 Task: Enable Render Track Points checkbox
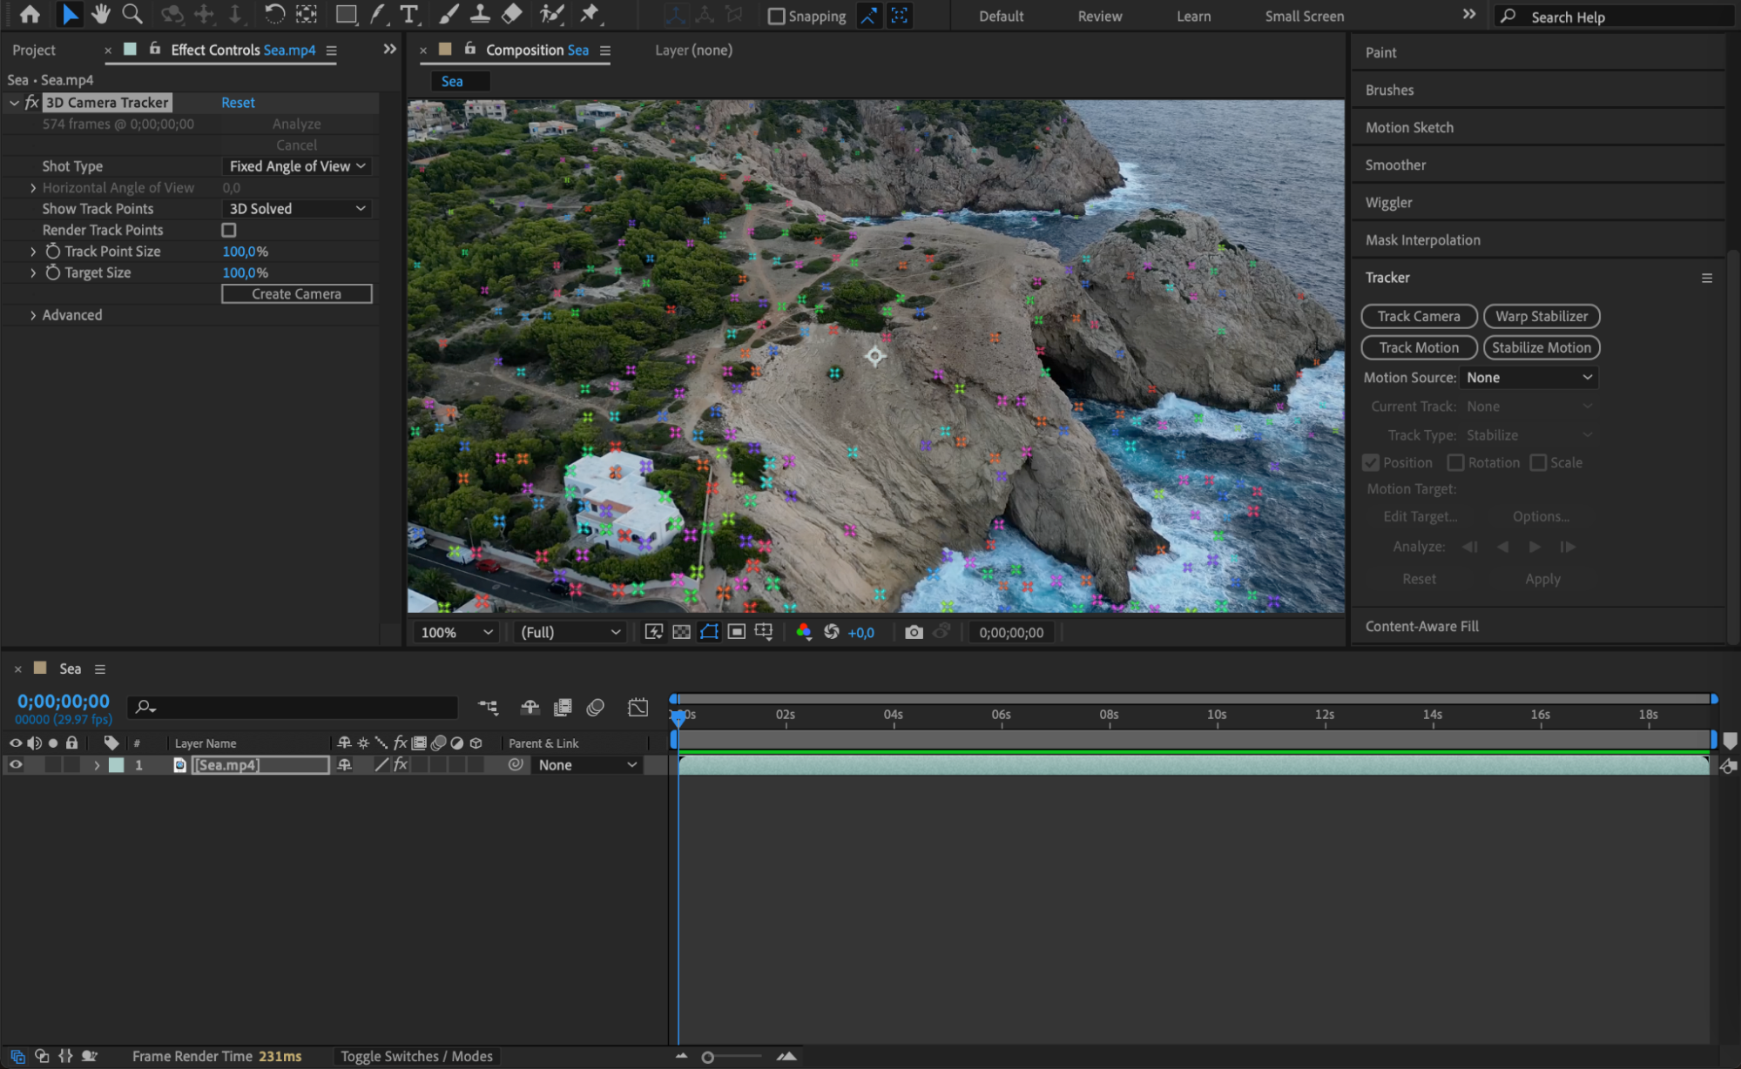click(229, 230)
